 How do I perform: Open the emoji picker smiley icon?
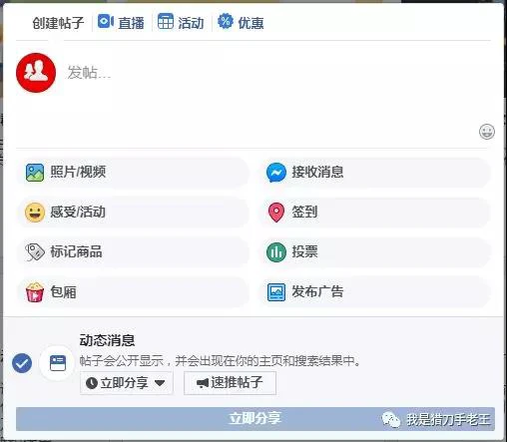tap(487, 132)
